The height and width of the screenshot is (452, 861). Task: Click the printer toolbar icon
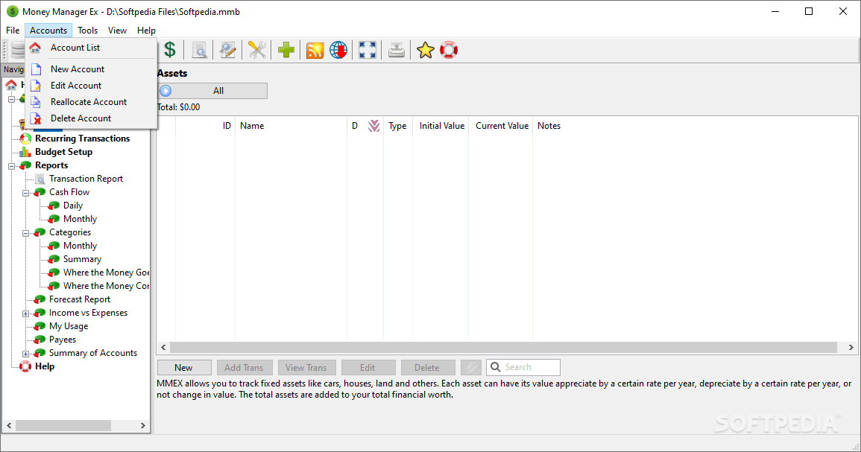pos(397,50)
